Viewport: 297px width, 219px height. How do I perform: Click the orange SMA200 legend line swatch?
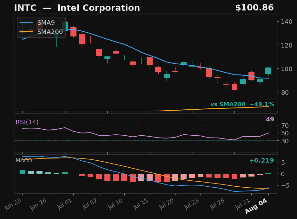26,32
